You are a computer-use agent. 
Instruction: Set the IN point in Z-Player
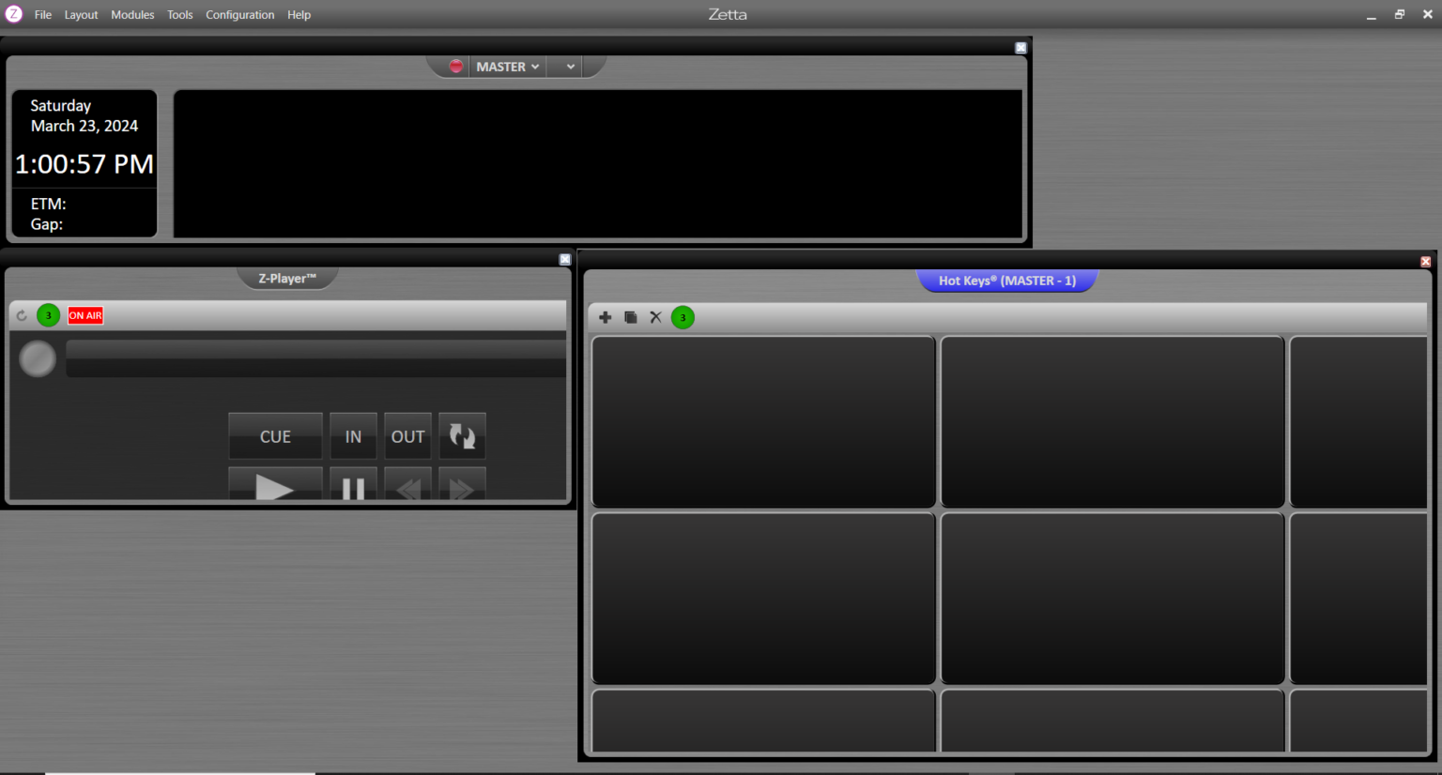tap(353, 435)
